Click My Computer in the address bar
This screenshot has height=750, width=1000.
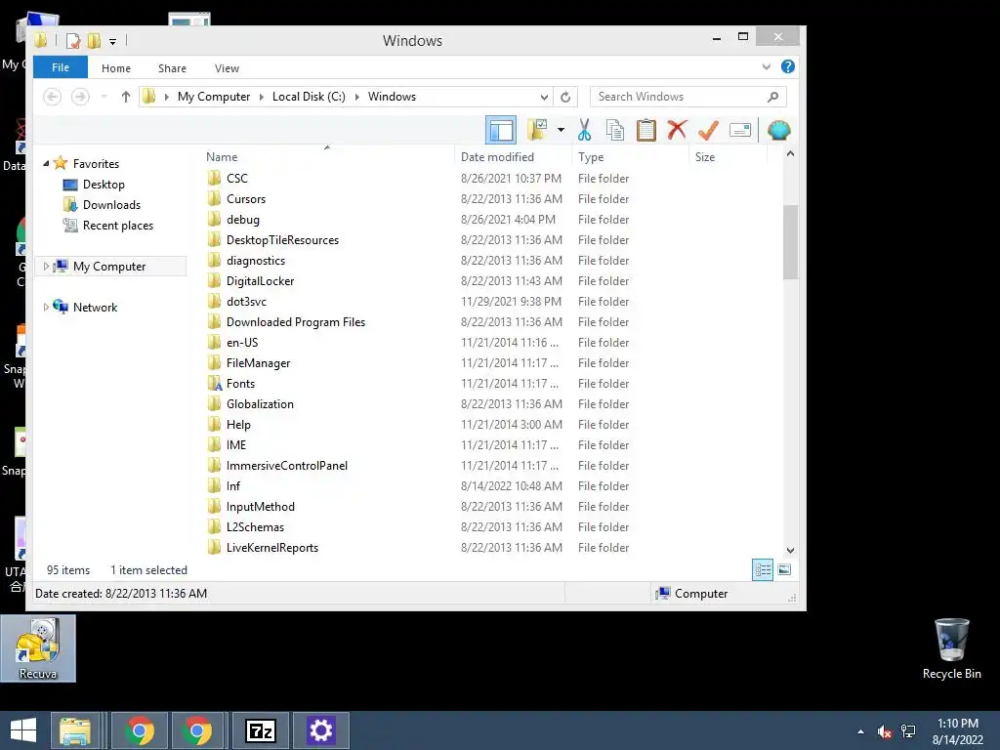tap(214, 97)
